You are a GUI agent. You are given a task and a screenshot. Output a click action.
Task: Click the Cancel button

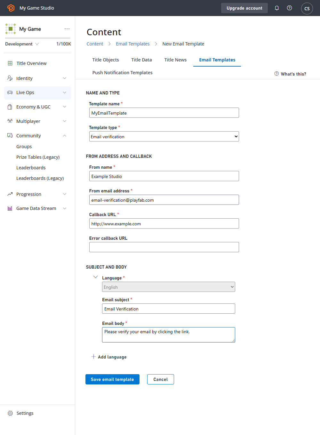(x=160, y=379)
